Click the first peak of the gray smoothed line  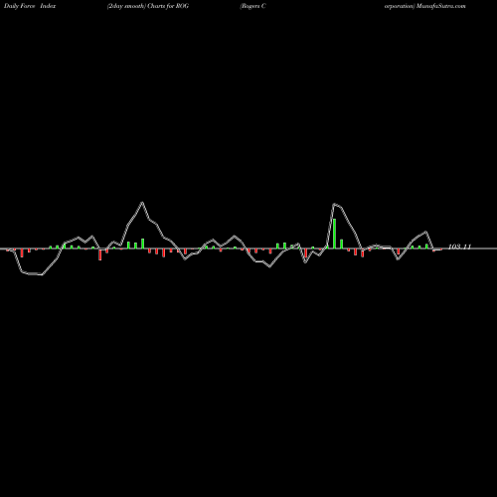click(142, 202)
